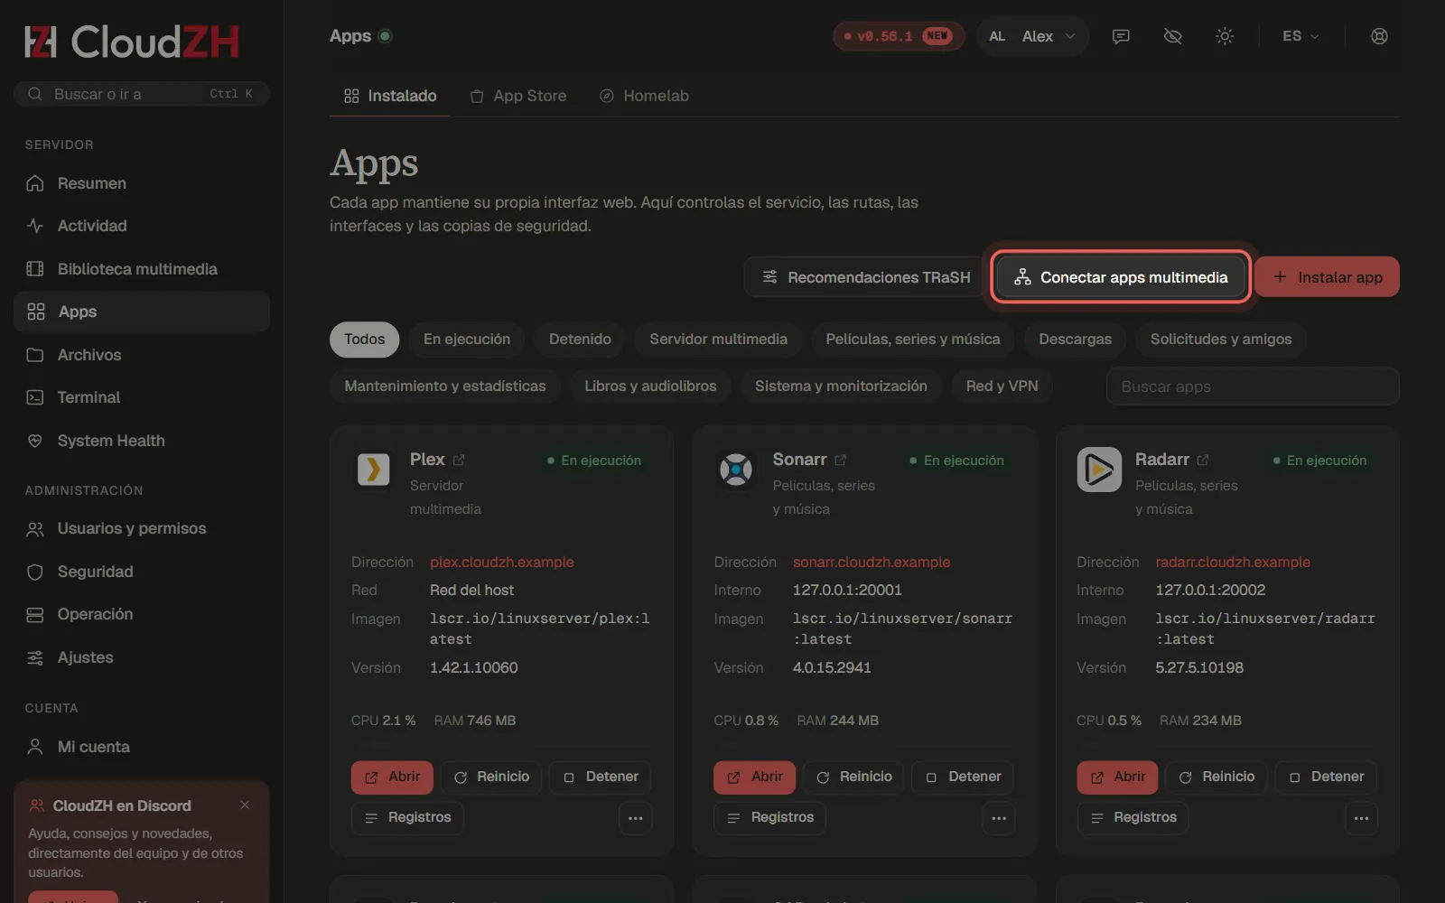
Task: Open Recomendaciones TRaSH
Action: point(865,277)
